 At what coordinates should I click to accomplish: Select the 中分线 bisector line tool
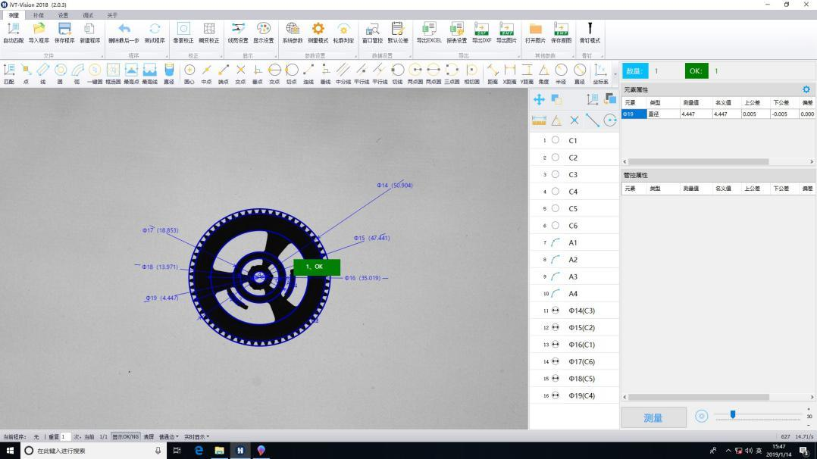point(343,73)
